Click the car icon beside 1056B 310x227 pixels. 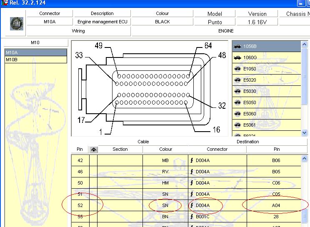[237, 46]
